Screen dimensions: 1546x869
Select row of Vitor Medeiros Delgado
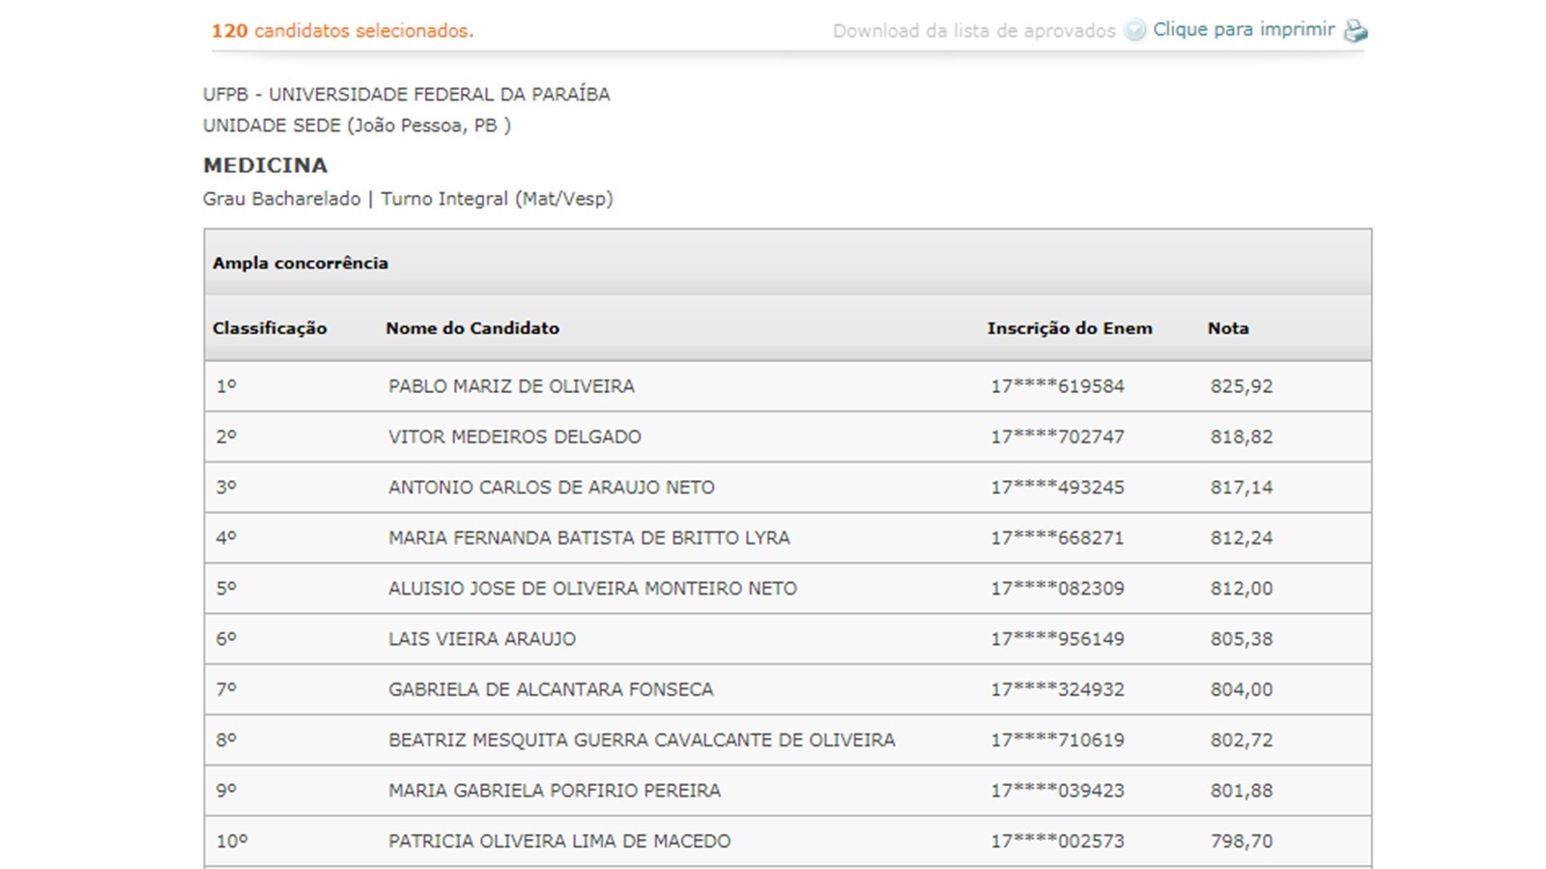pyautogui.click(x=787, y=436)
